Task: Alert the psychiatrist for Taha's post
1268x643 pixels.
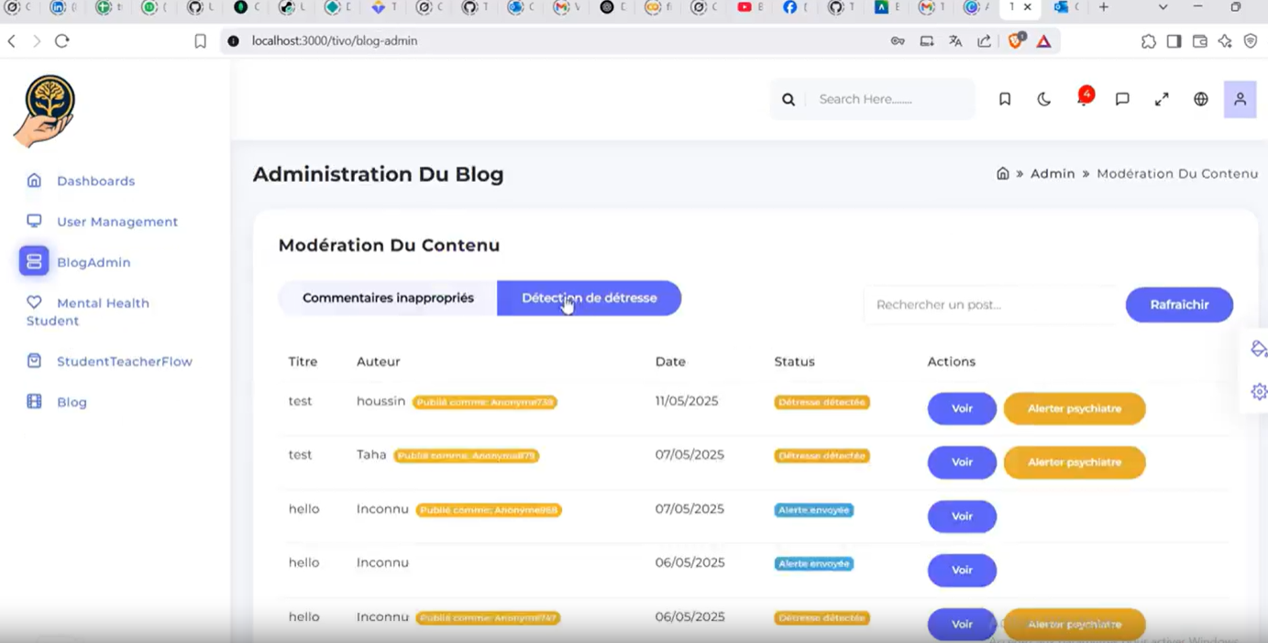Action: click(1075, 462)
